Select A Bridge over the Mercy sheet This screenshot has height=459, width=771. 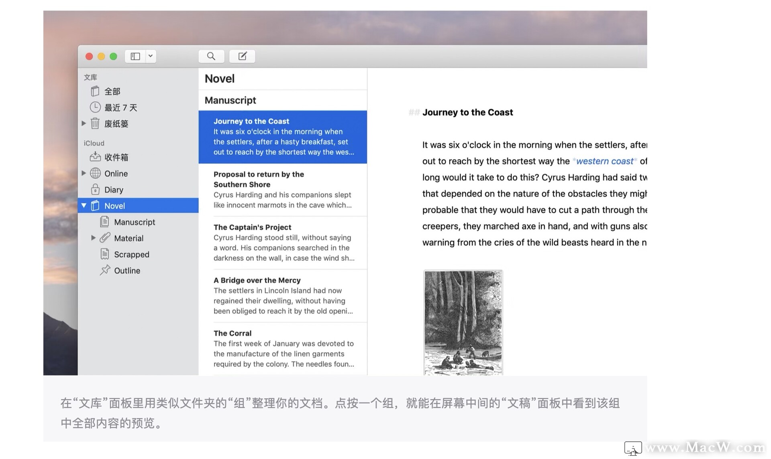pos(283,295)
